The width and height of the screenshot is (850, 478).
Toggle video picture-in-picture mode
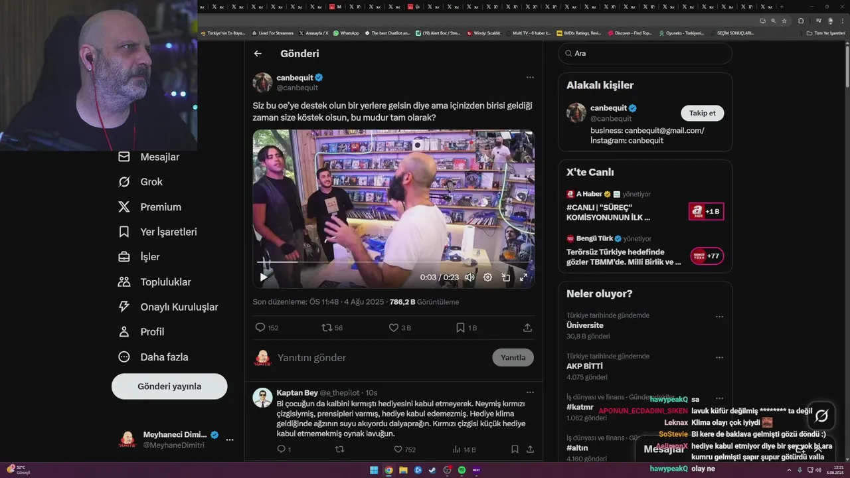click(505, 278)
